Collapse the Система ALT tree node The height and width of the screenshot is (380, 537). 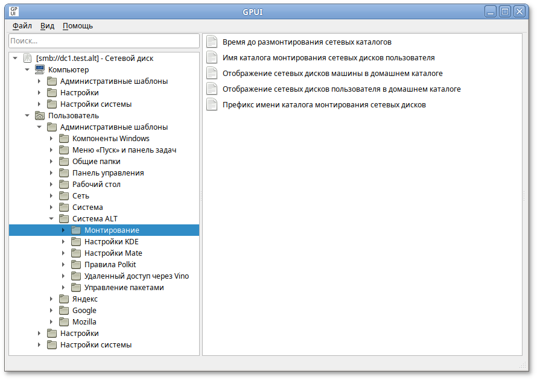click(x=51, y=219)
